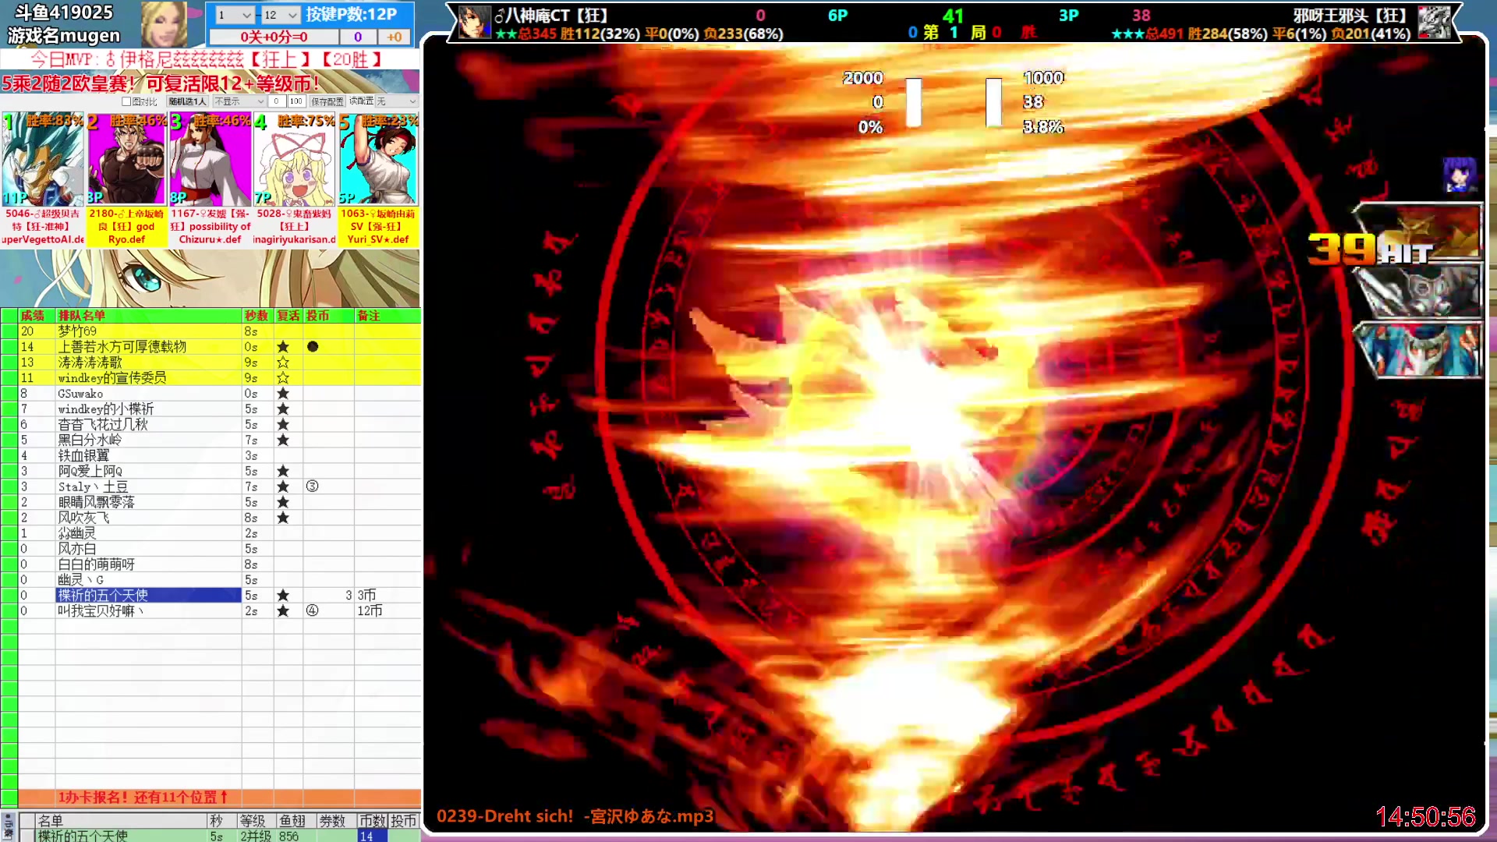The height and width of the screenshot is (842, 1497).
Task: Select queue row 梦竹69
Action: [211, 331]
